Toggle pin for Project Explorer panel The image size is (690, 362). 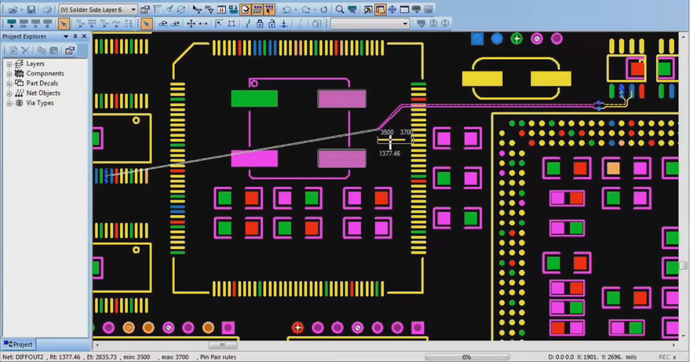coord(75,37)
